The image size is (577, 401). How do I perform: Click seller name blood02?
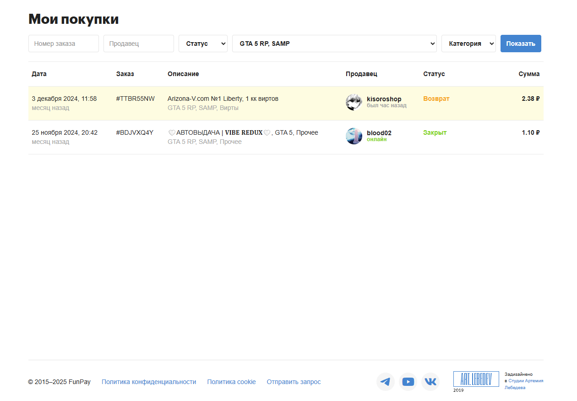pos(379,133)
